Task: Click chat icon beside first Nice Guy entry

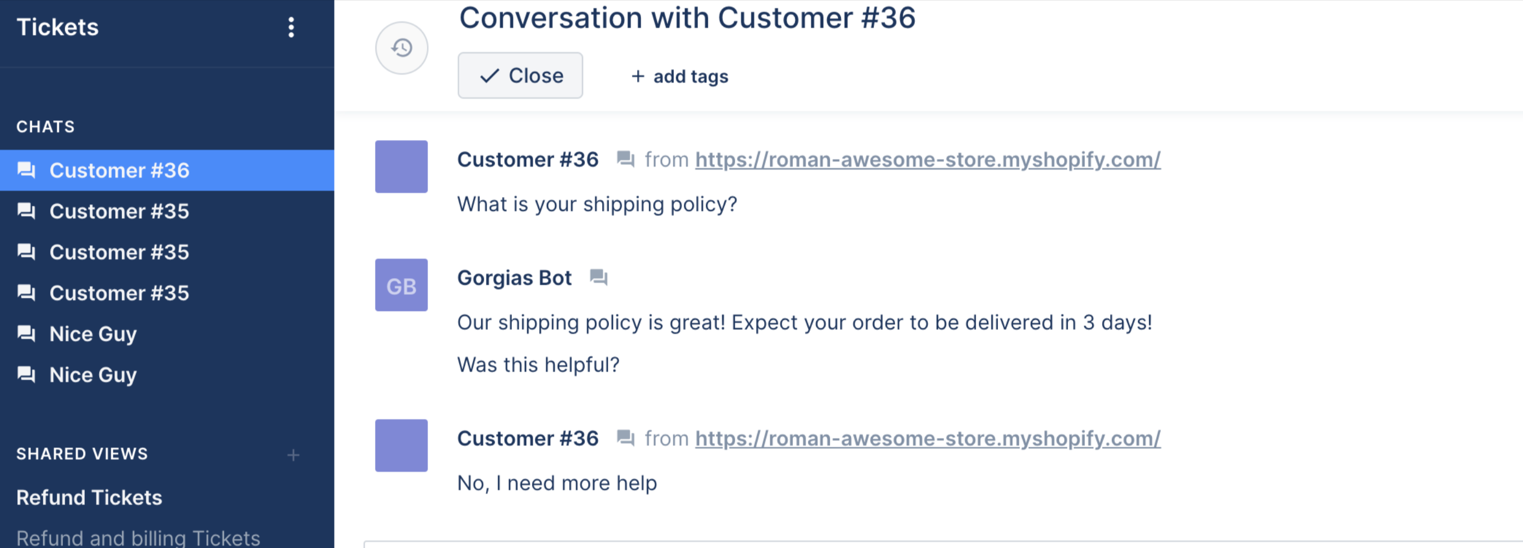Action: pos(27,333)
